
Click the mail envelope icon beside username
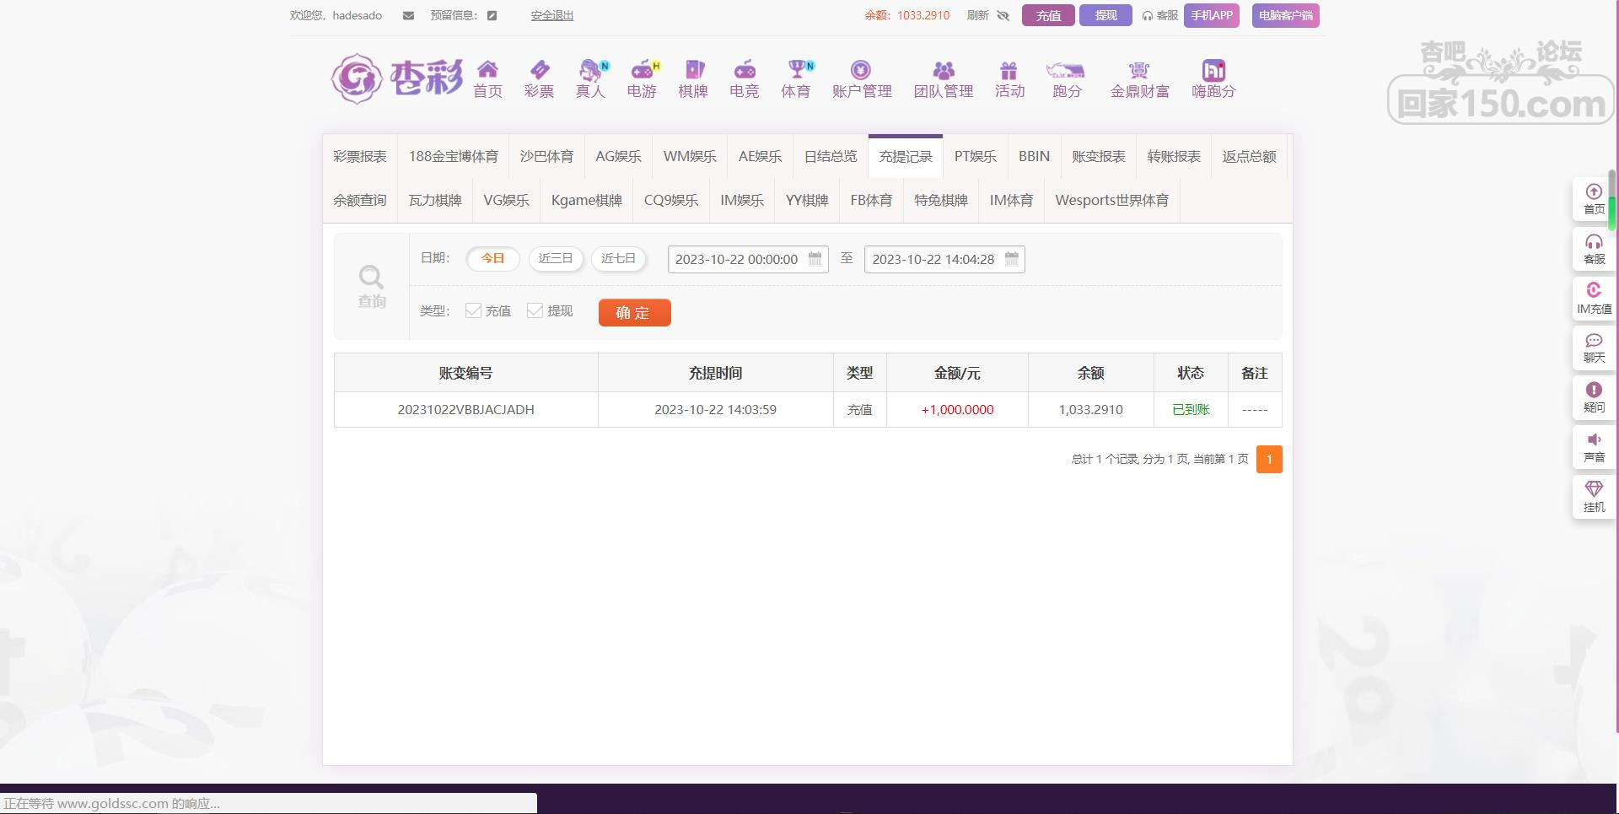pyautogui.click(x=408, y=15)
